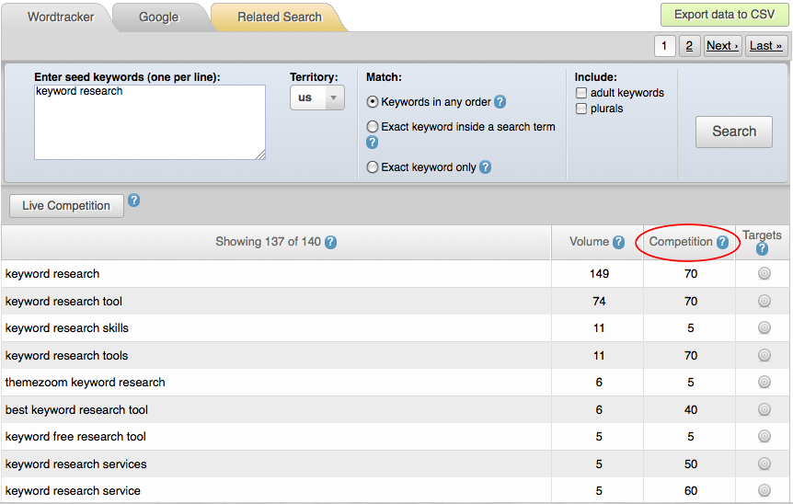
Task: Enable the adult keywords checkbox
Action: (581, 93)
